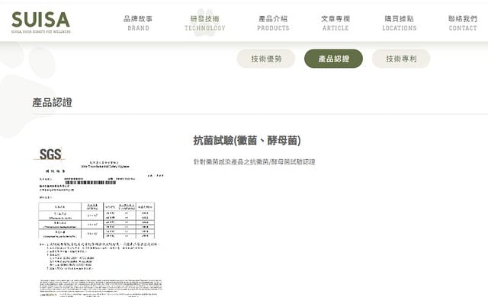Viewport: 488px width, 297px height.
Task: Switch to the 技術專利 tab
Action: (401, 59)
